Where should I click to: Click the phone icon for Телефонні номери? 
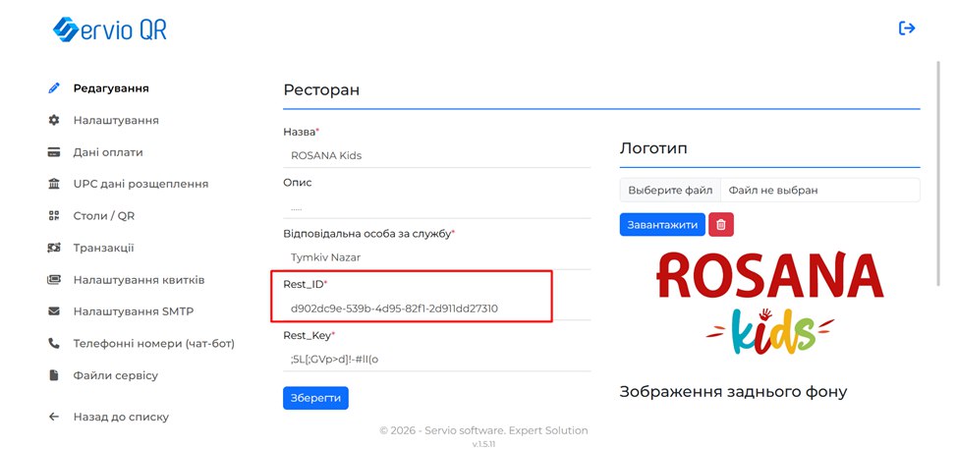pos(55,344)
